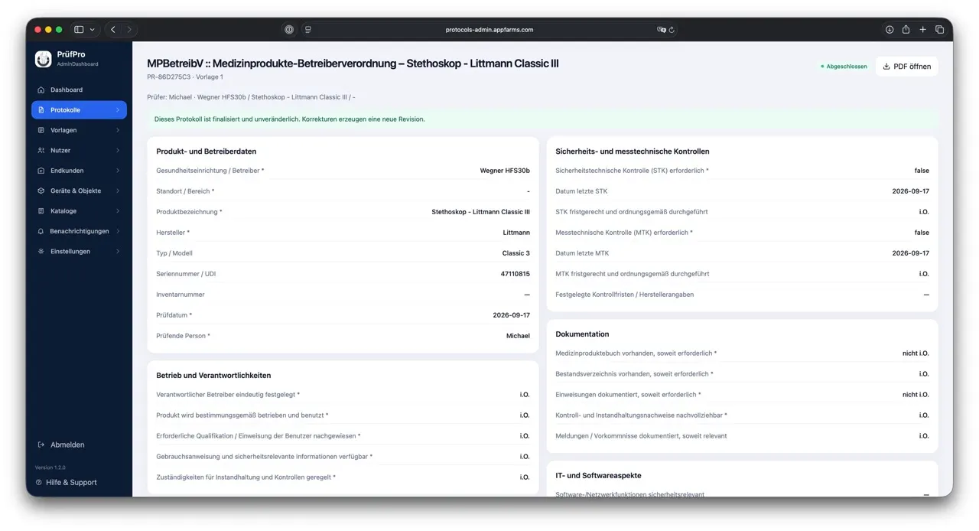Viewport: 979px width, 531px height.
Task: Click the Abmelden logout icon
Action: 41,445
